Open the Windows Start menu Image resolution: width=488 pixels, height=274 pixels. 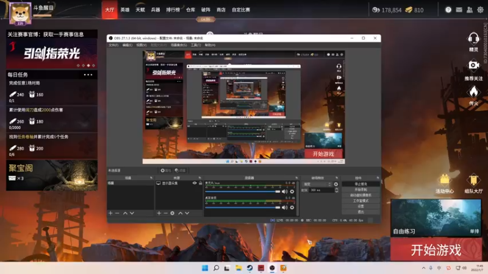point(205,268)
